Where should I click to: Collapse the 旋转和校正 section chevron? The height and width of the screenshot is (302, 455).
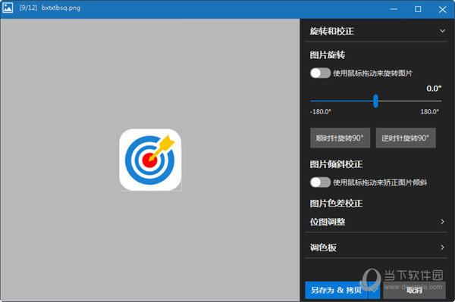pos(442,31)
